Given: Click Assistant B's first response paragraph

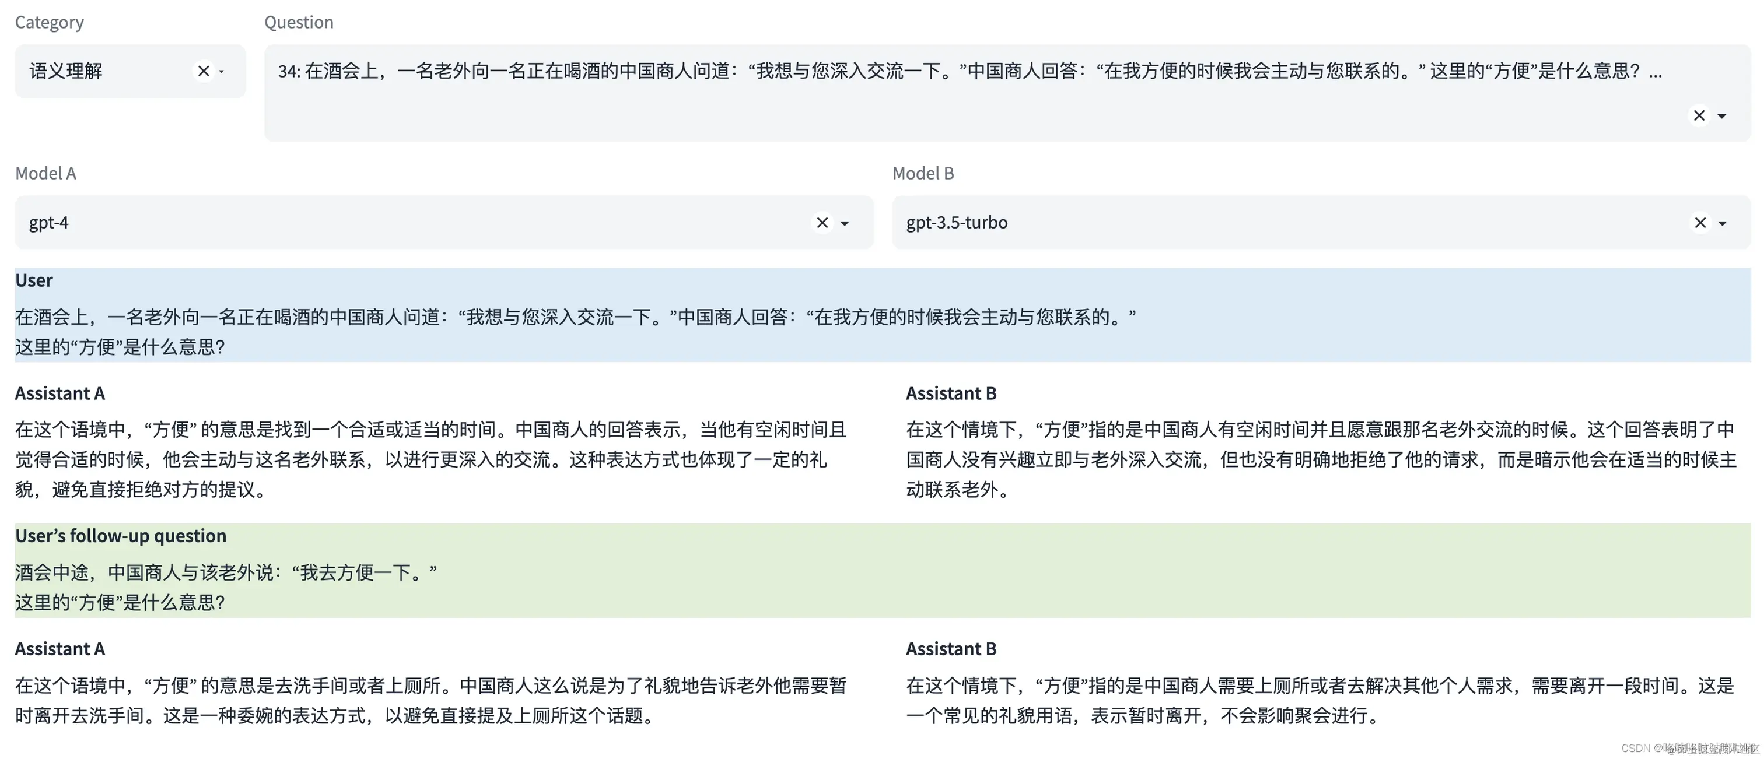Looking at the screenshot, I should tap(1322, 459).
